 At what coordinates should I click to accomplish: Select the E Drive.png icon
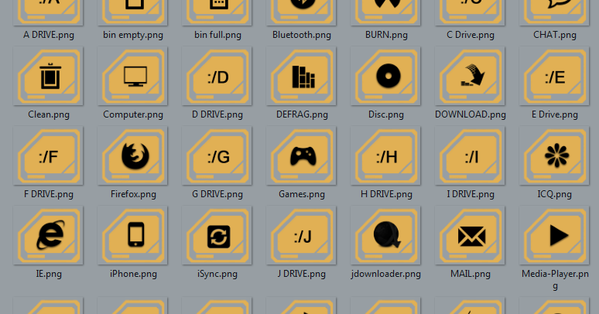click(555, 76)
